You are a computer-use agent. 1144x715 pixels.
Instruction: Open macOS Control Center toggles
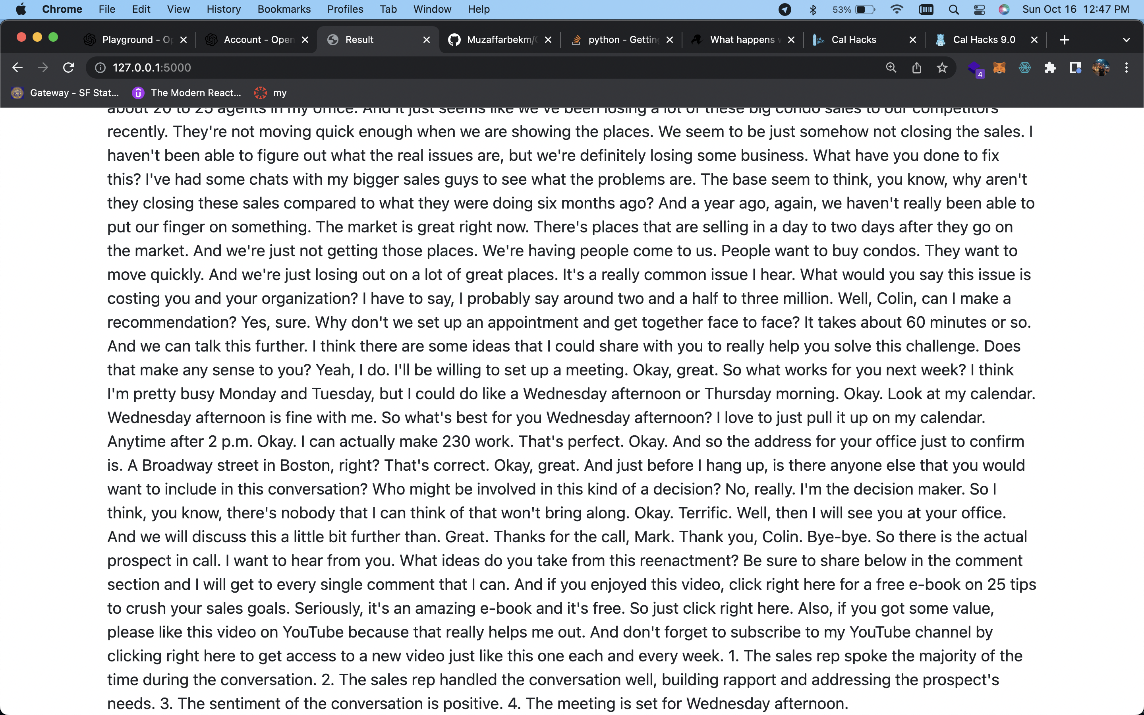(979, 10)
